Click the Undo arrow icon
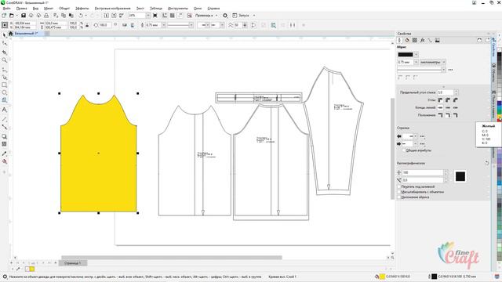The width and height of the screenshot is (502, 282). (81, 16)
